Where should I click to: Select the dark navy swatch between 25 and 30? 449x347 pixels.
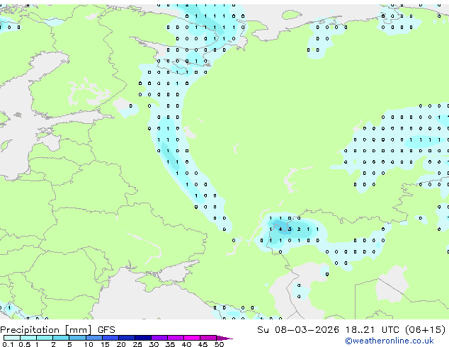click(143, 338)
